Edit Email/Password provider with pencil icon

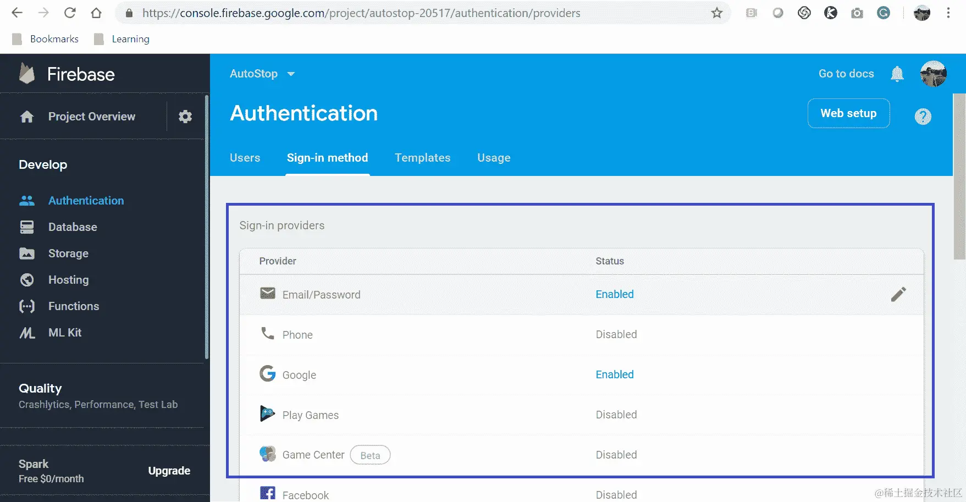[x=898, y=295]
